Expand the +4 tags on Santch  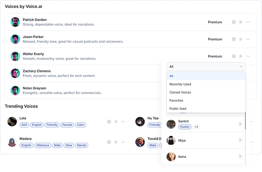coord(196,127)
